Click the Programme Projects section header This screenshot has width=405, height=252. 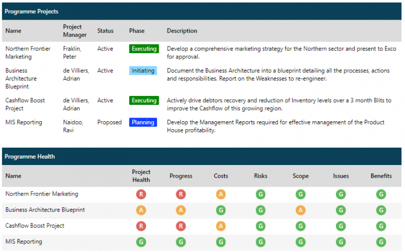coord(31,11)
